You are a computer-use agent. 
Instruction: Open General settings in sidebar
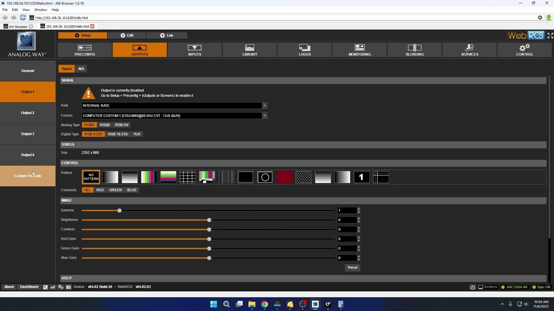pyautogui.click(x=28, y=71)
